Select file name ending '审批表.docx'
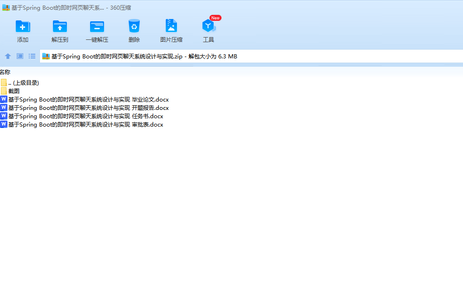The width and height of the screenshot is (463, 299). pyautogui.click(x=85, y=125)
